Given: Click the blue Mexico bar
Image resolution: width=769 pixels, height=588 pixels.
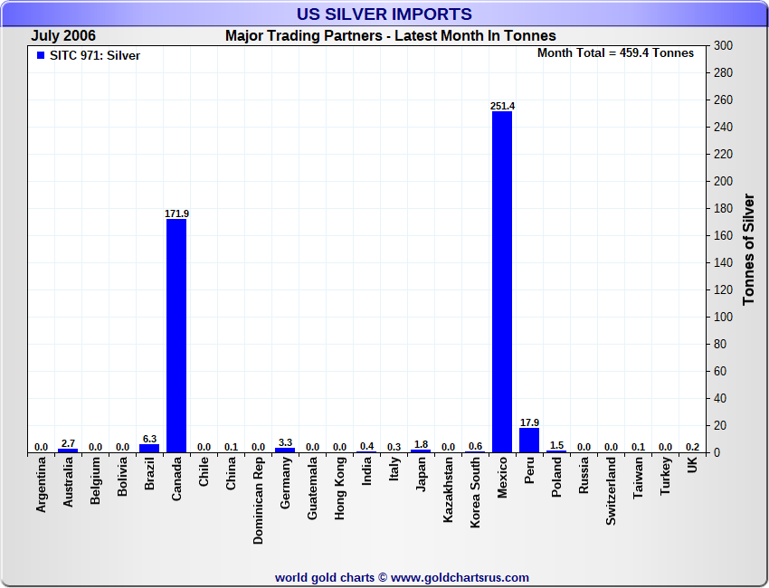Looking at the screenshot, I should pos(502,281).
